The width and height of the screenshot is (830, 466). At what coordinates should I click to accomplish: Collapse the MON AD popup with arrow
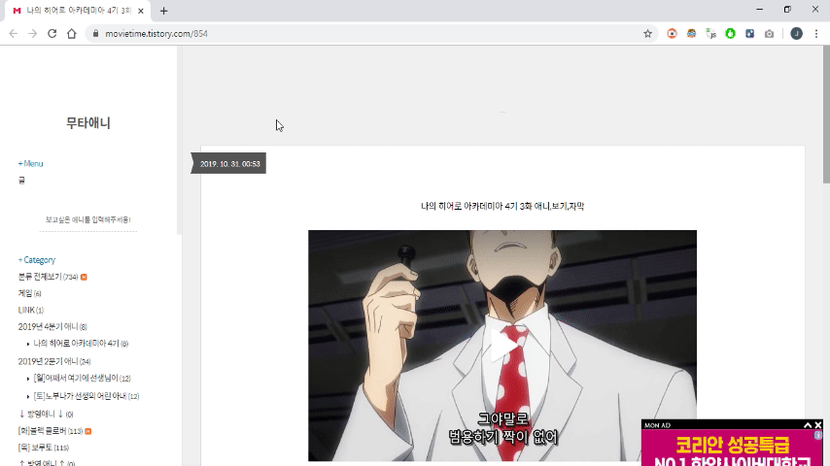click(808, 425)
